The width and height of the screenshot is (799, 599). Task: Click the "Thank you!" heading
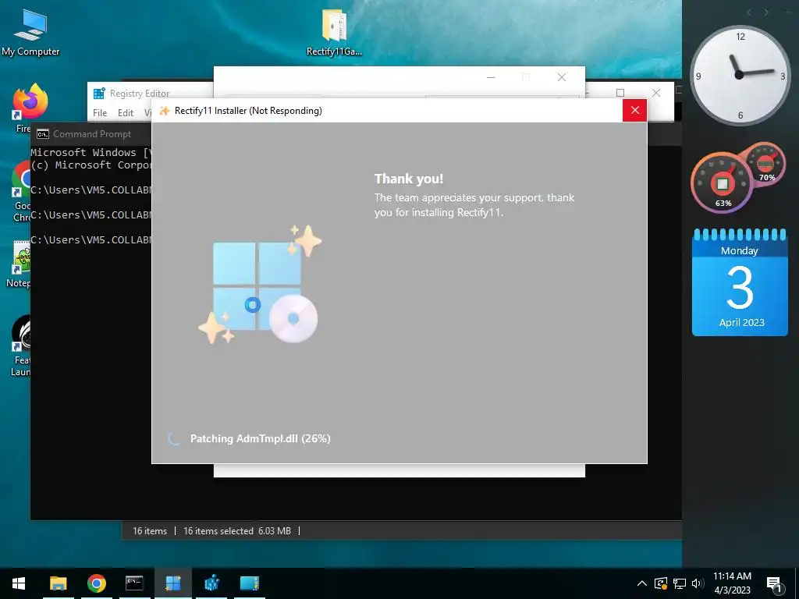point(409,179)
